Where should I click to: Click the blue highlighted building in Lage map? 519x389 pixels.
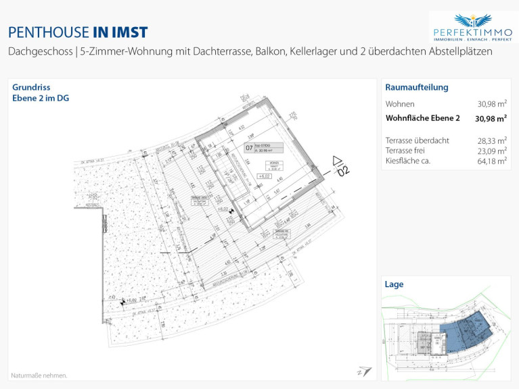coord(464,330)
